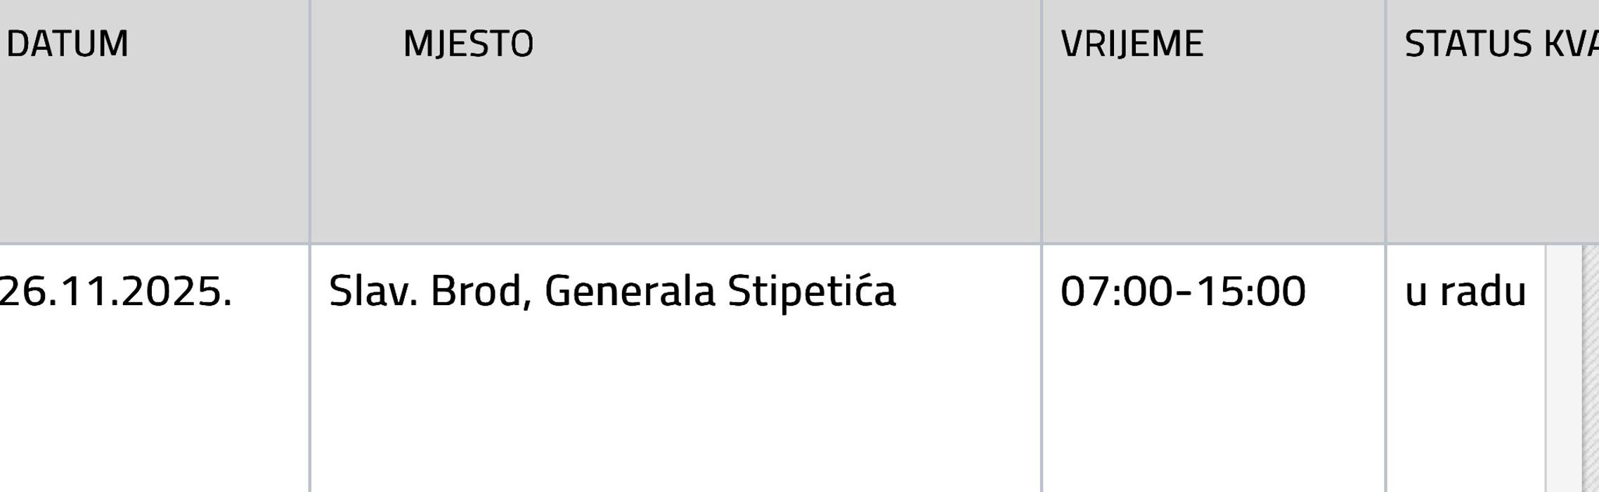The width and height of the screenshot is (1599, 492).
Task: Select the date cell 26.11.2025.
Action: point(115,291)
